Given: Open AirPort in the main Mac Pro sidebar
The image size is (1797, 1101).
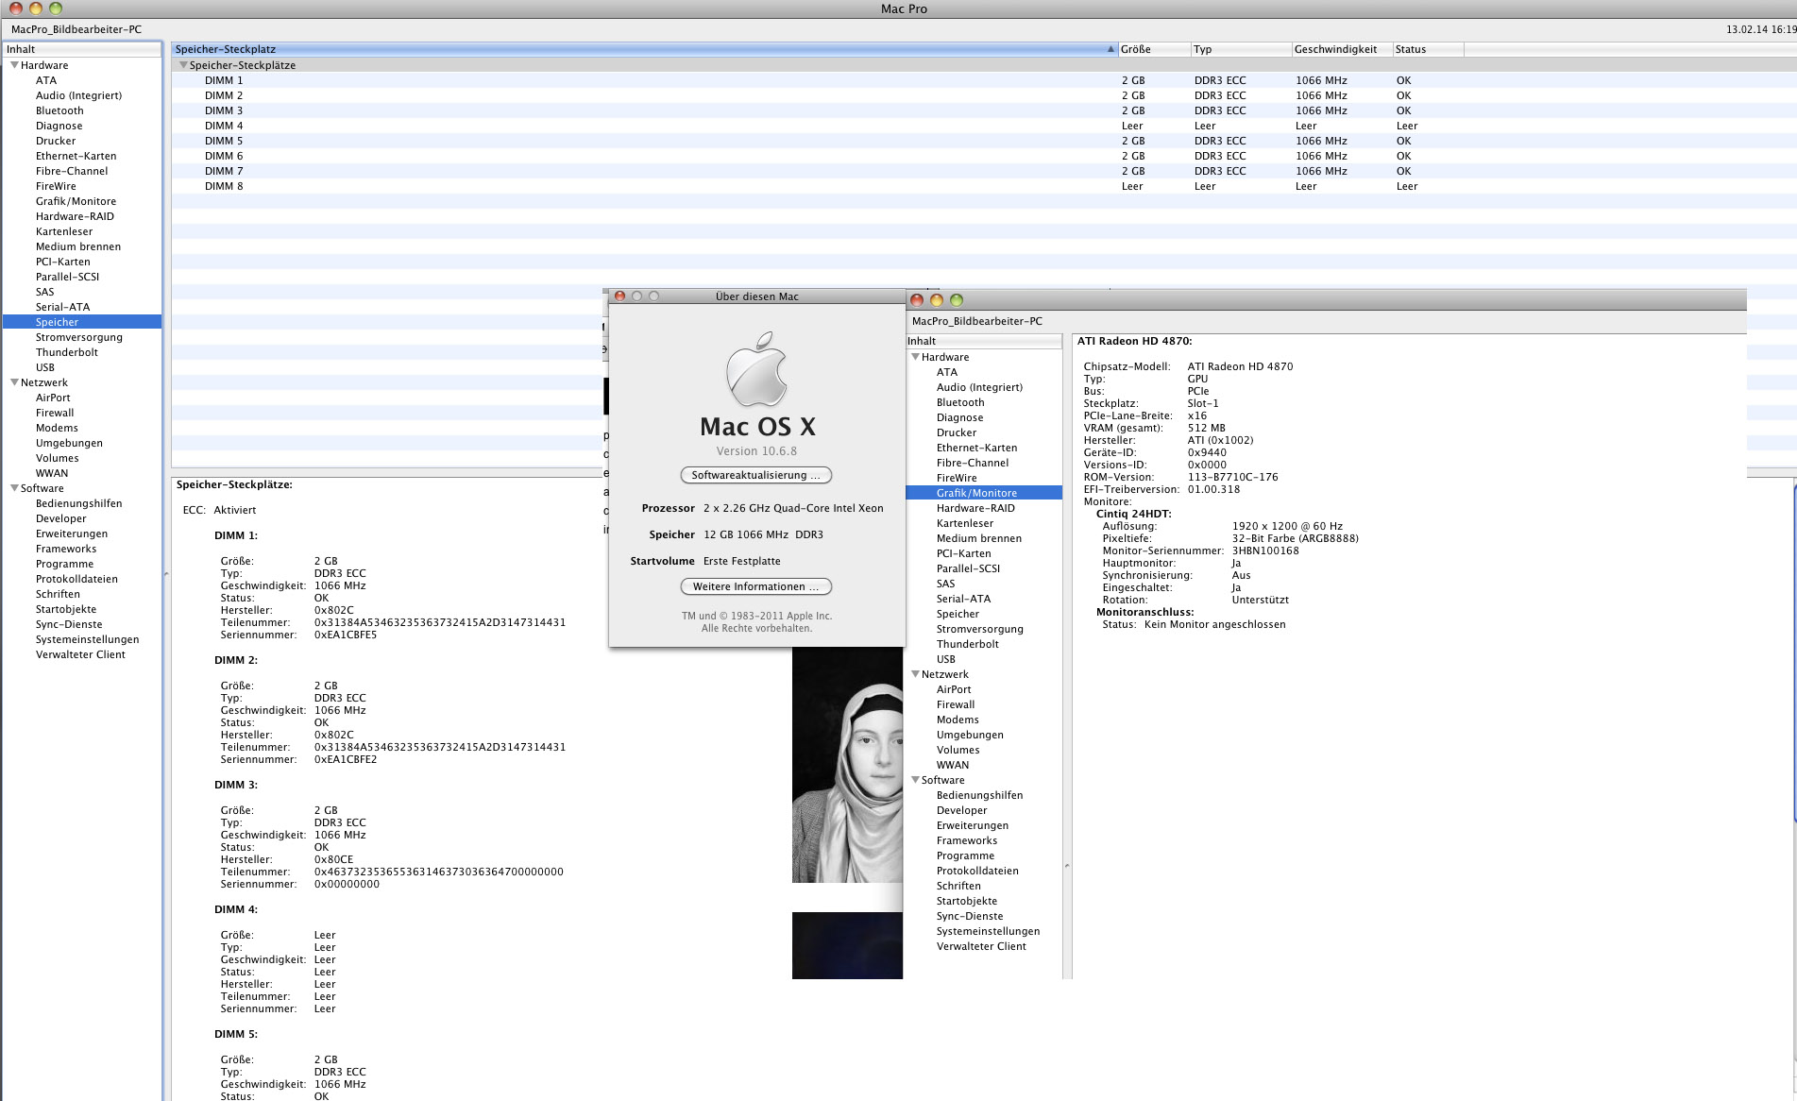Looking at the screenshot, I should coord(53,398).
